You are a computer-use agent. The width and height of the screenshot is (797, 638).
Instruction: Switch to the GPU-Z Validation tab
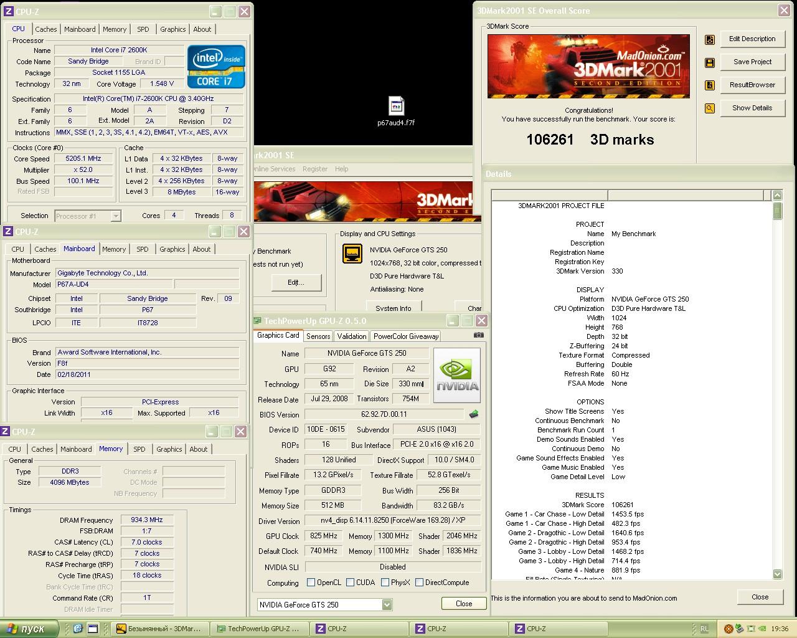(x=352, y=336)
